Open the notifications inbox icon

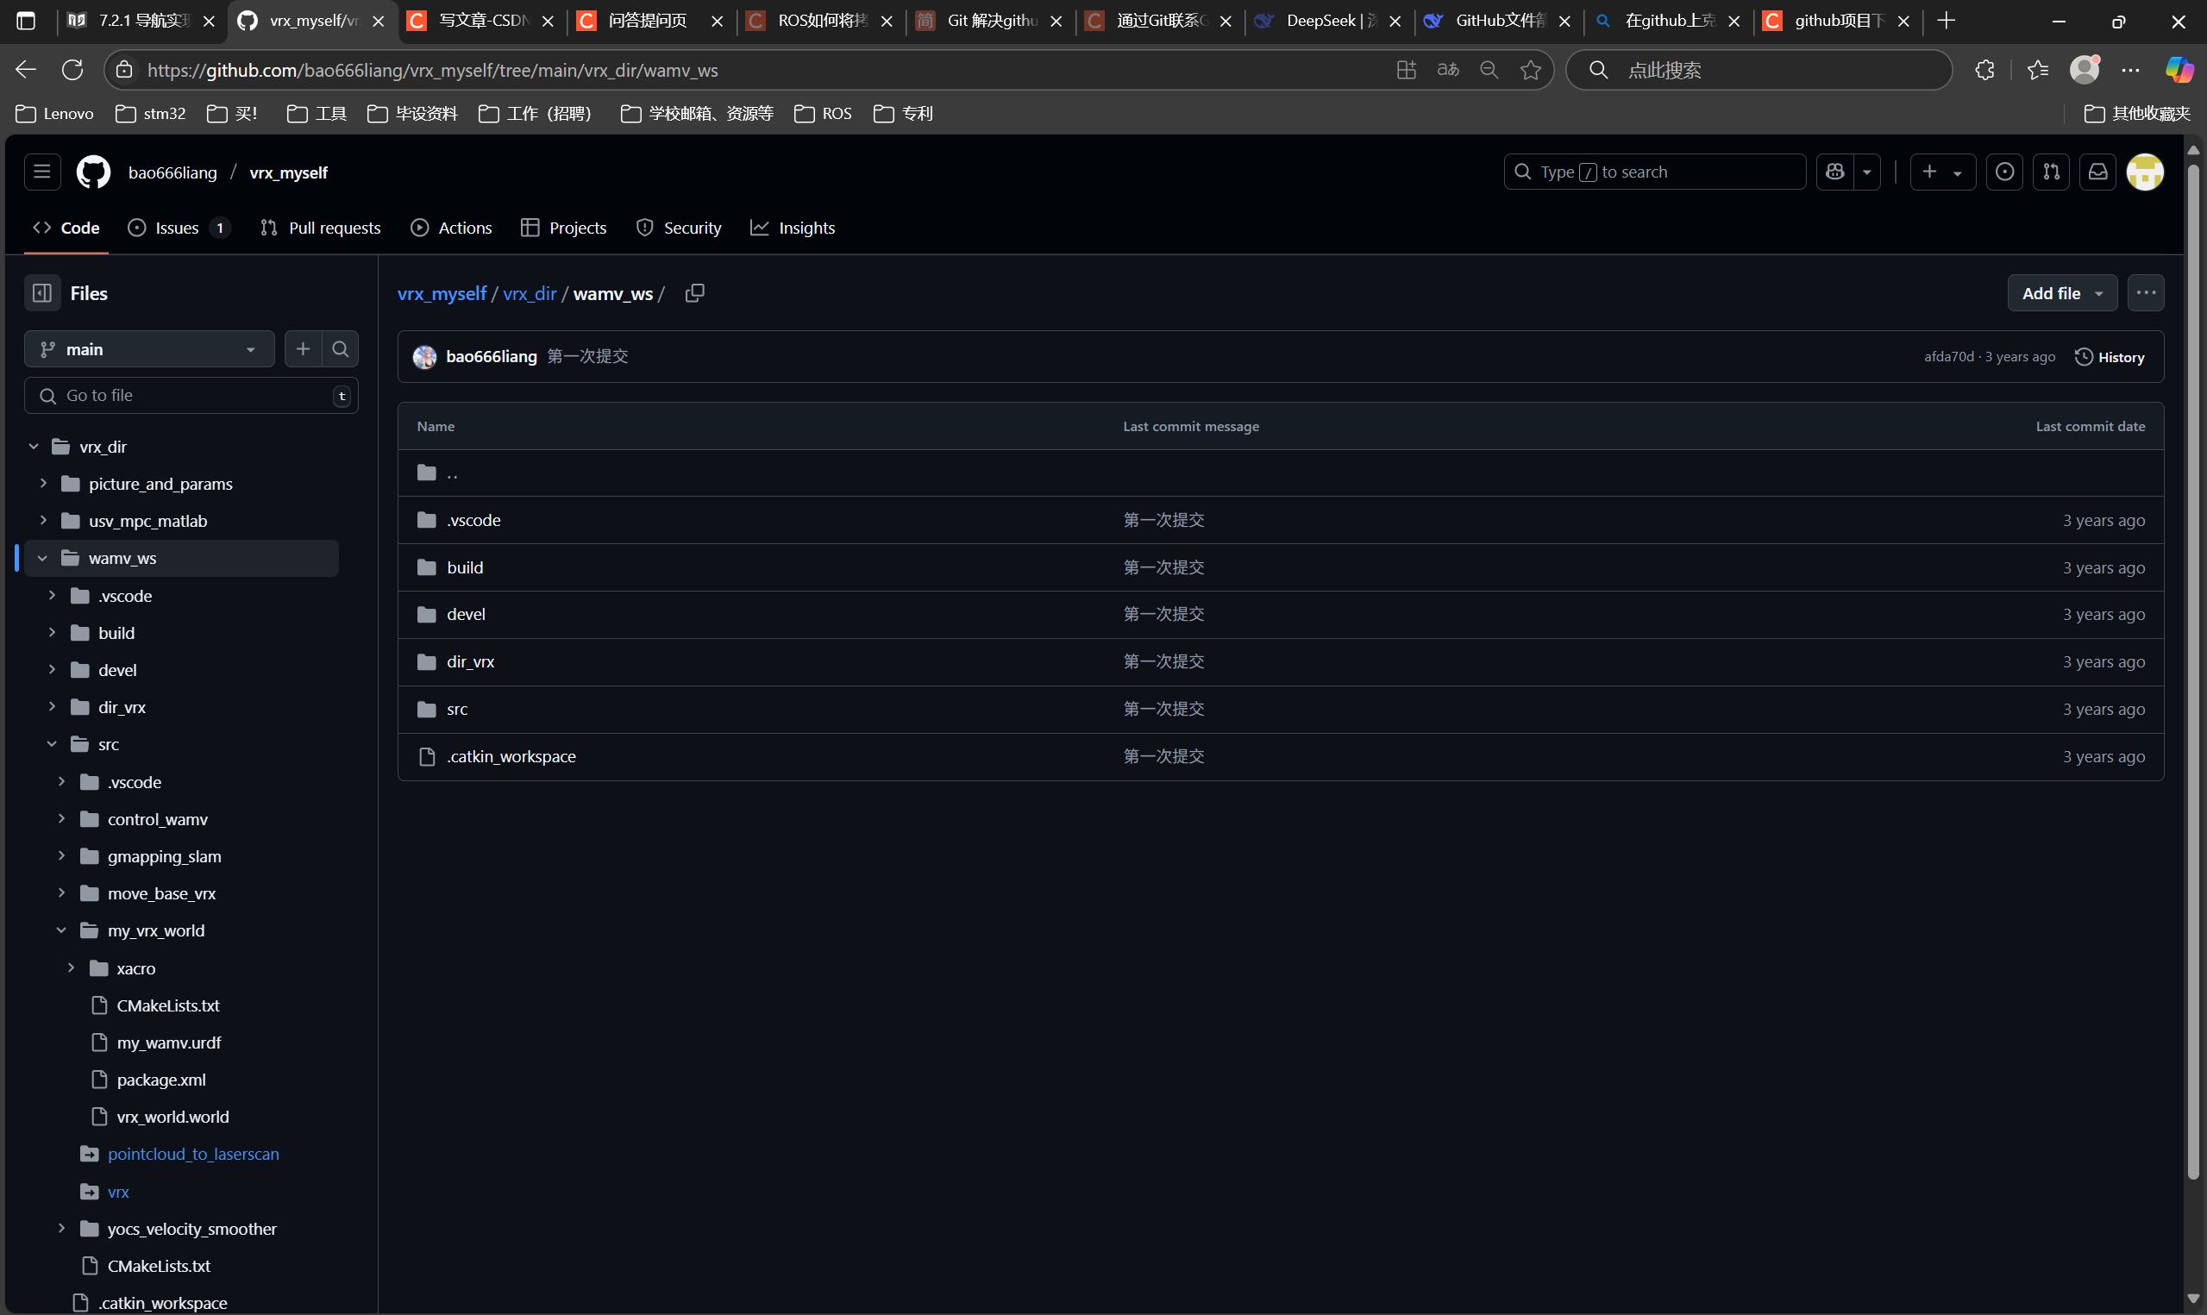point(2098,172)
